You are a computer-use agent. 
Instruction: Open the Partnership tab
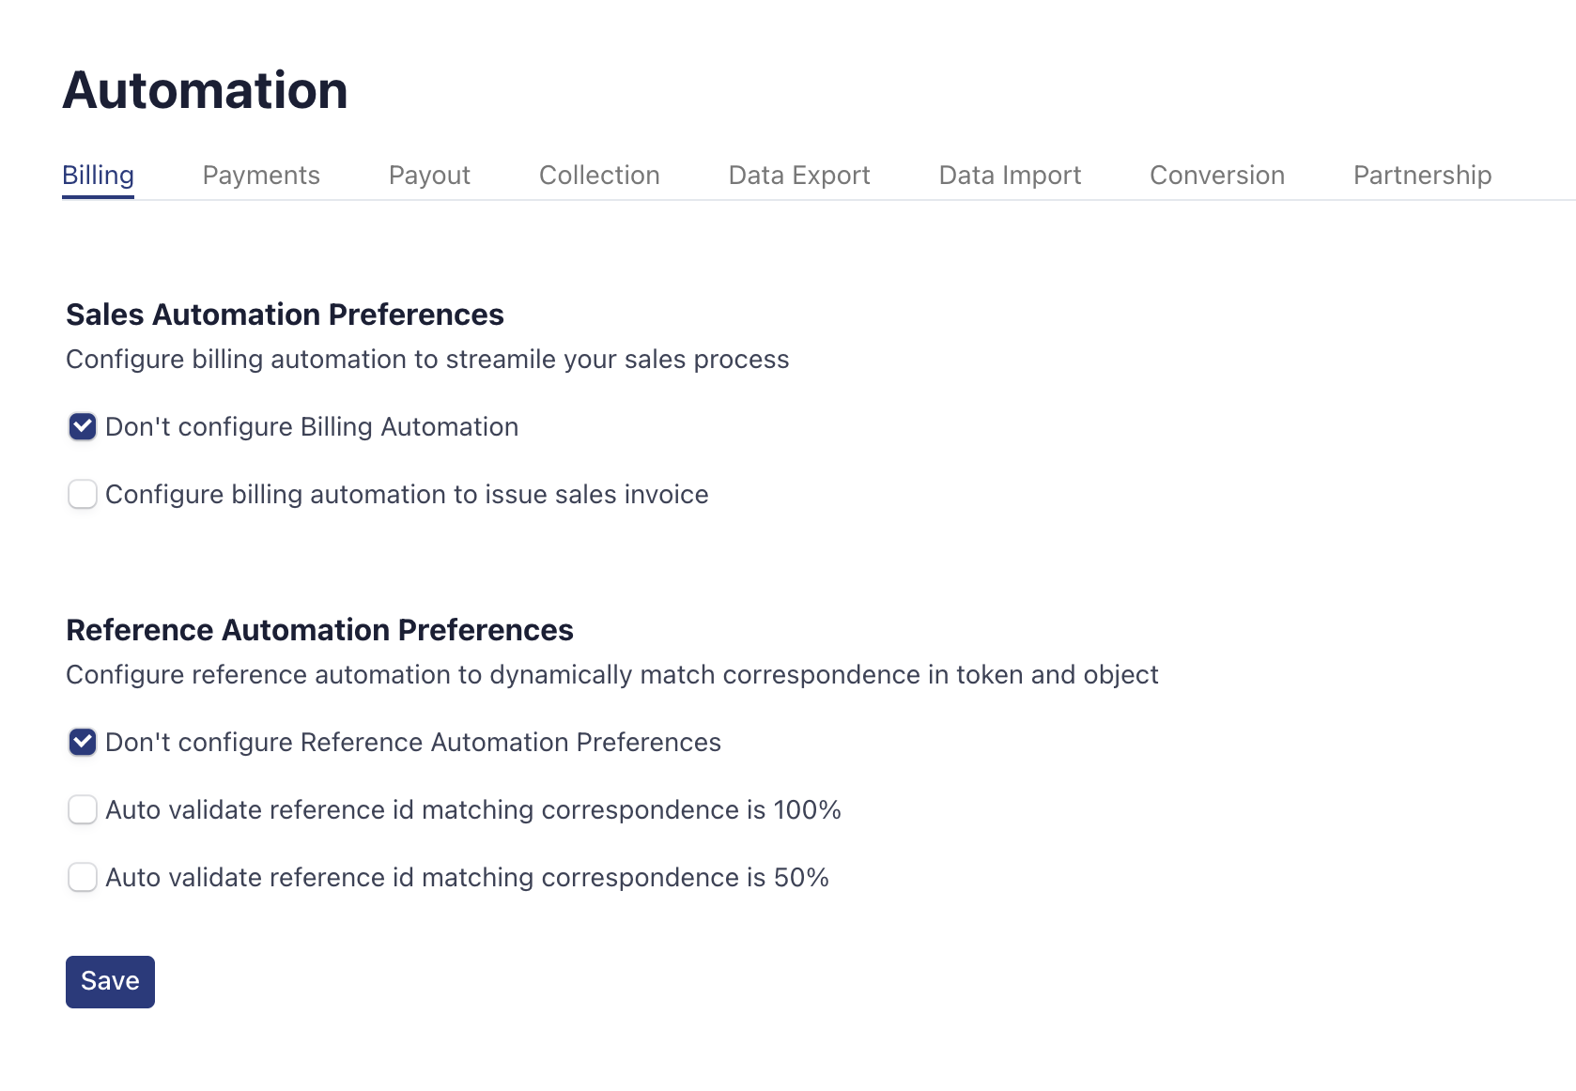pyautogui.click(x=1422, y=176)
